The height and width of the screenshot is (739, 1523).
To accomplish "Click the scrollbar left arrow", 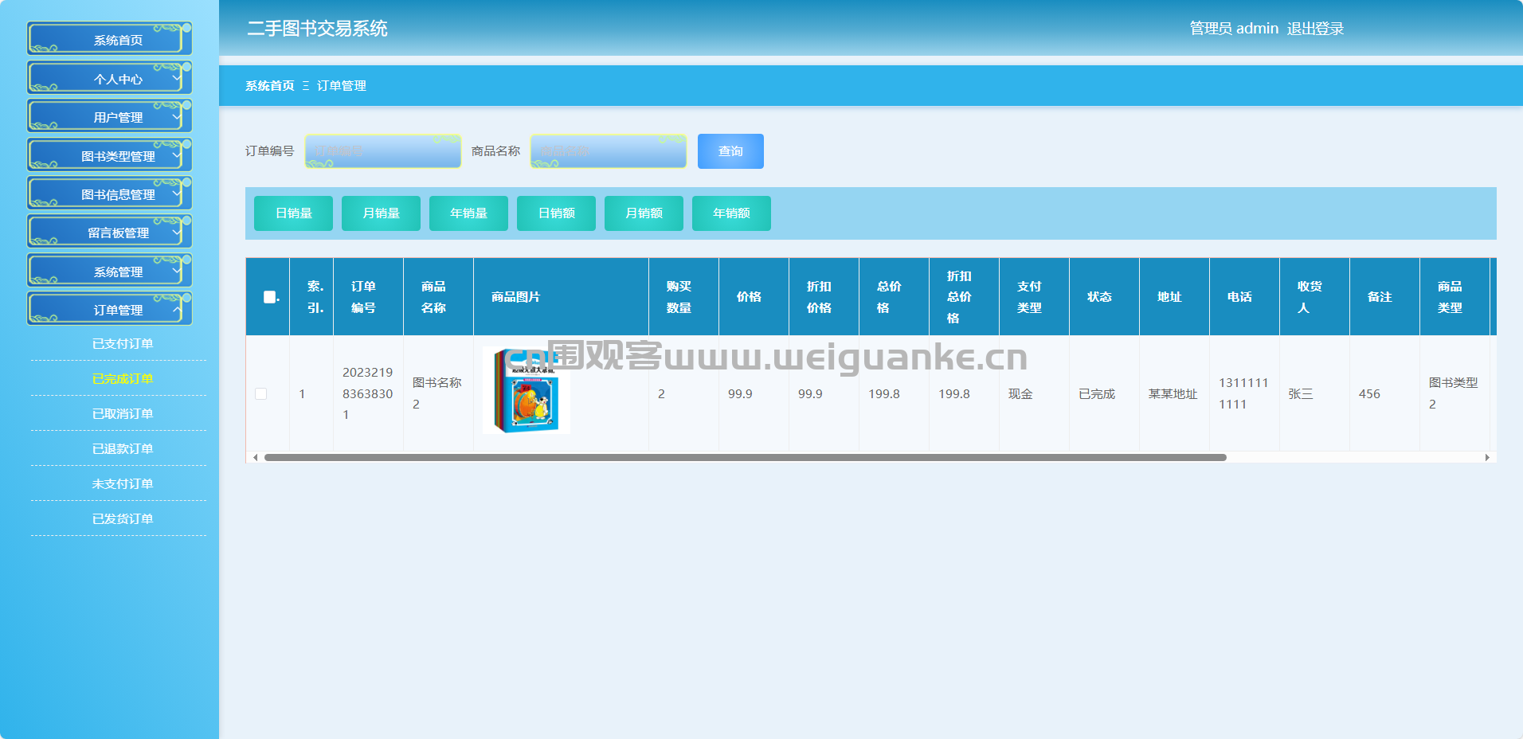I will [x=255, y=457].
